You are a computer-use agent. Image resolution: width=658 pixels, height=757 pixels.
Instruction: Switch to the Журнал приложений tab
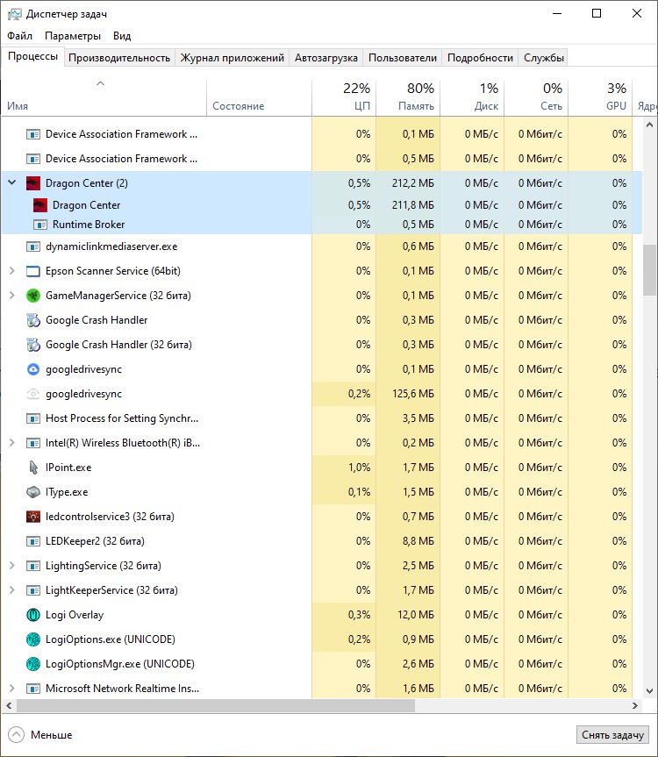232,58
